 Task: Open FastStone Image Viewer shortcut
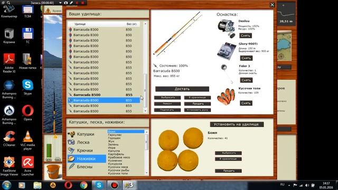9,166
